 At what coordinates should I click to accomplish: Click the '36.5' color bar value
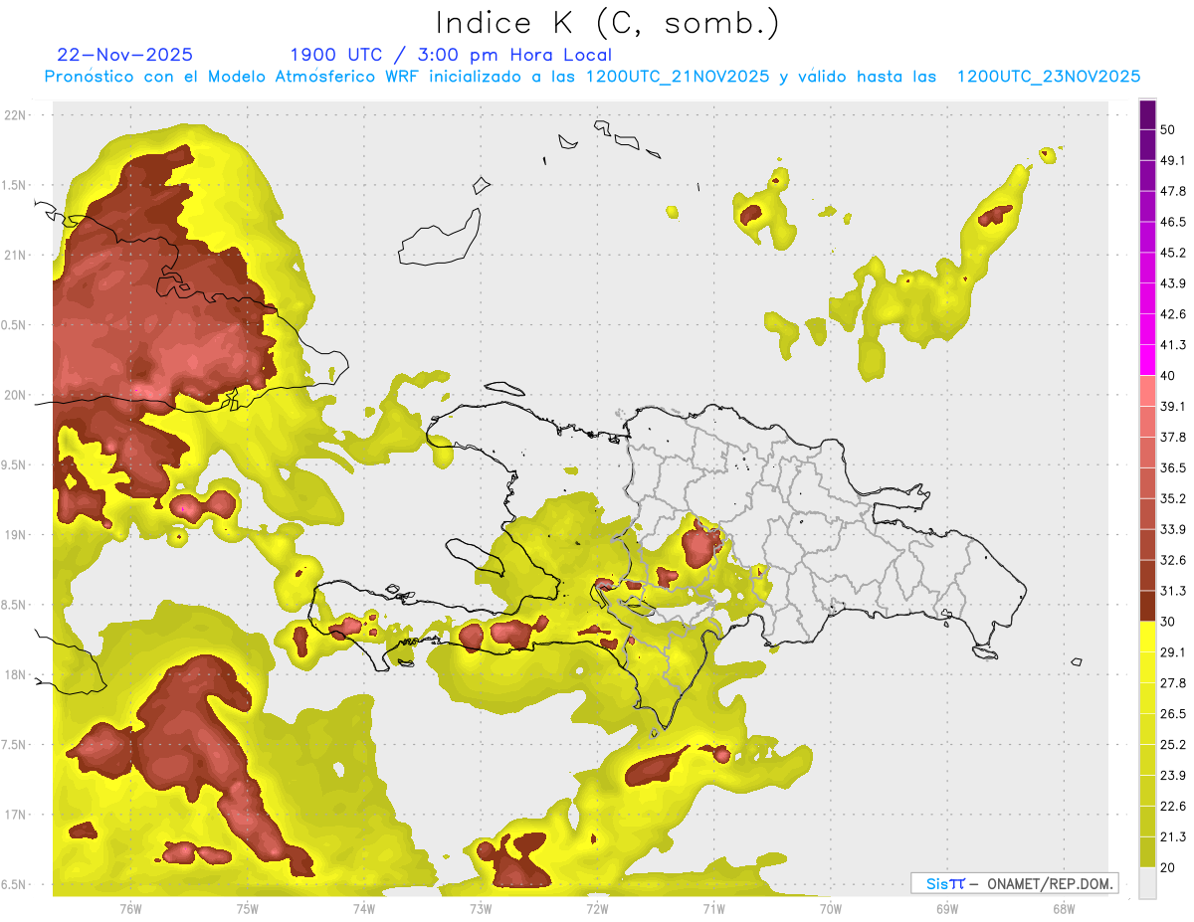(x=1173, y=467)
